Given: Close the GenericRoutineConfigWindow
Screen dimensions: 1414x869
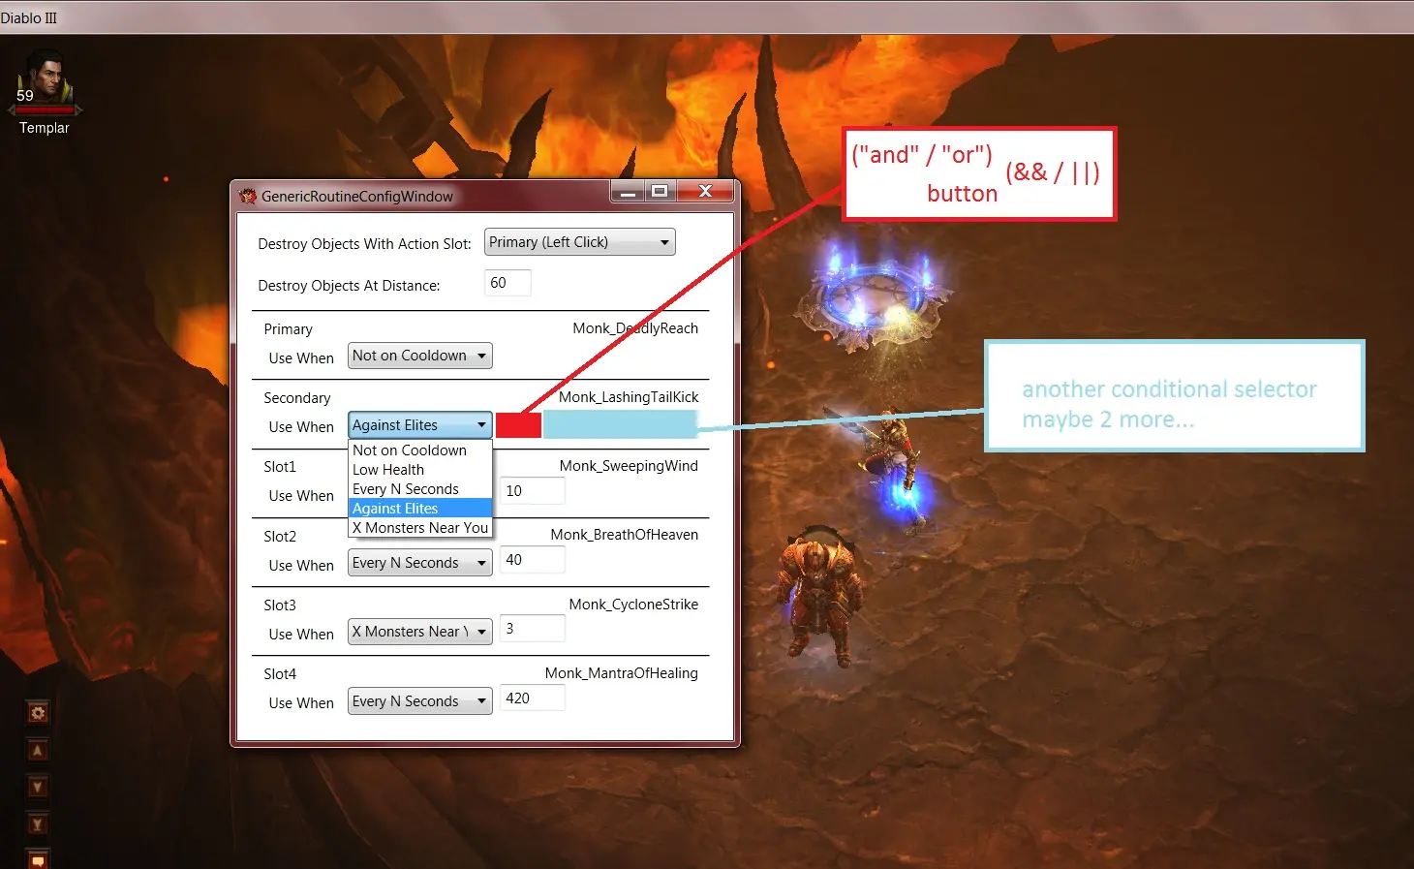Looking at the screenshot, I should tap(705, 192).
